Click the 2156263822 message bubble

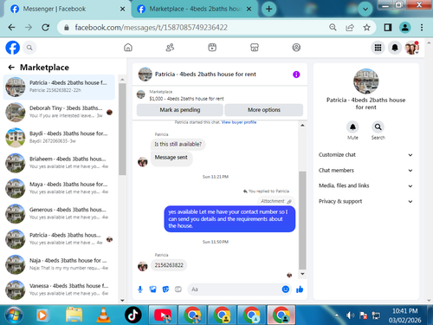click(x=169, y=265)
